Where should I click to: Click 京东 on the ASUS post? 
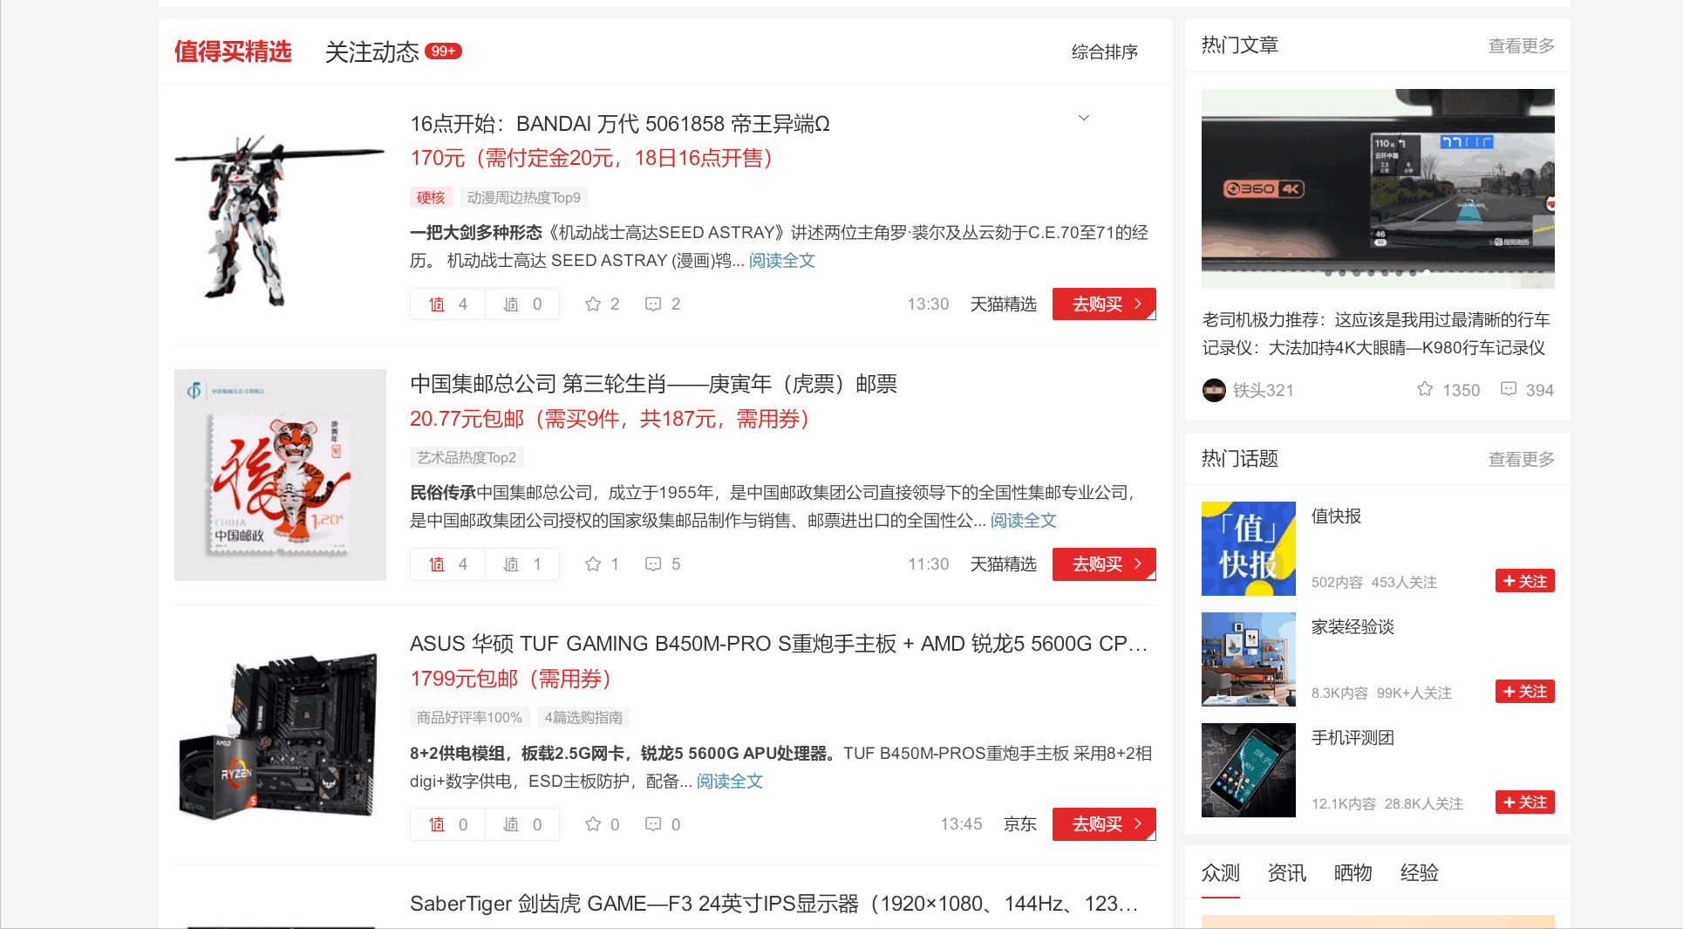point(1020,823)
